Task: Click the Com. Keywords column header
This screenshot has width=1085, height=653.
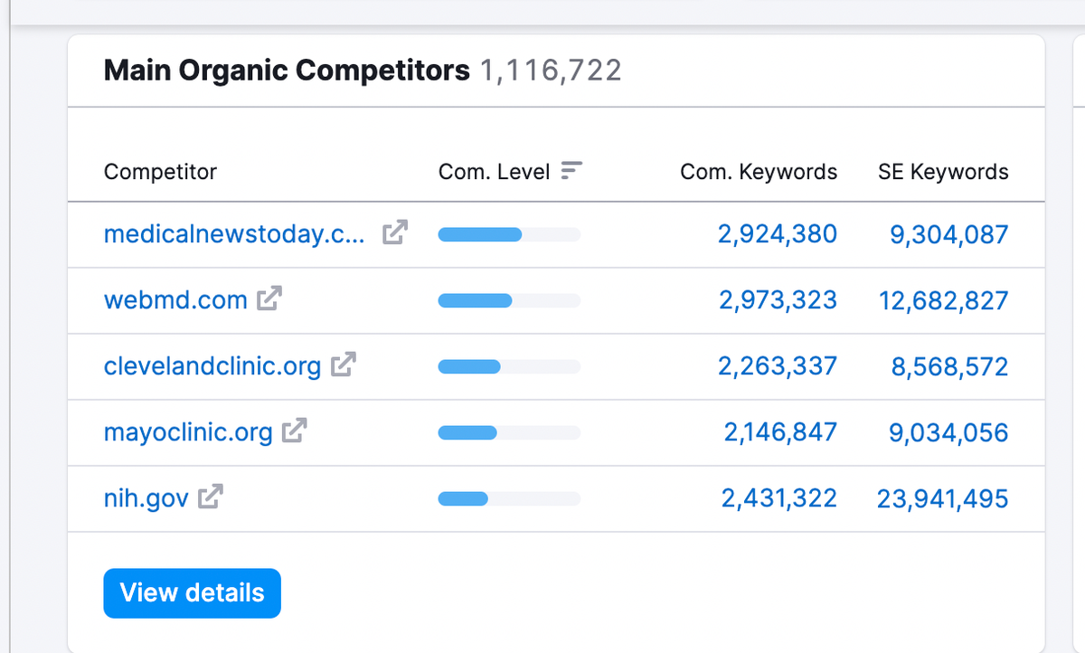Action: pyautogui.click(x=759, y=172)
